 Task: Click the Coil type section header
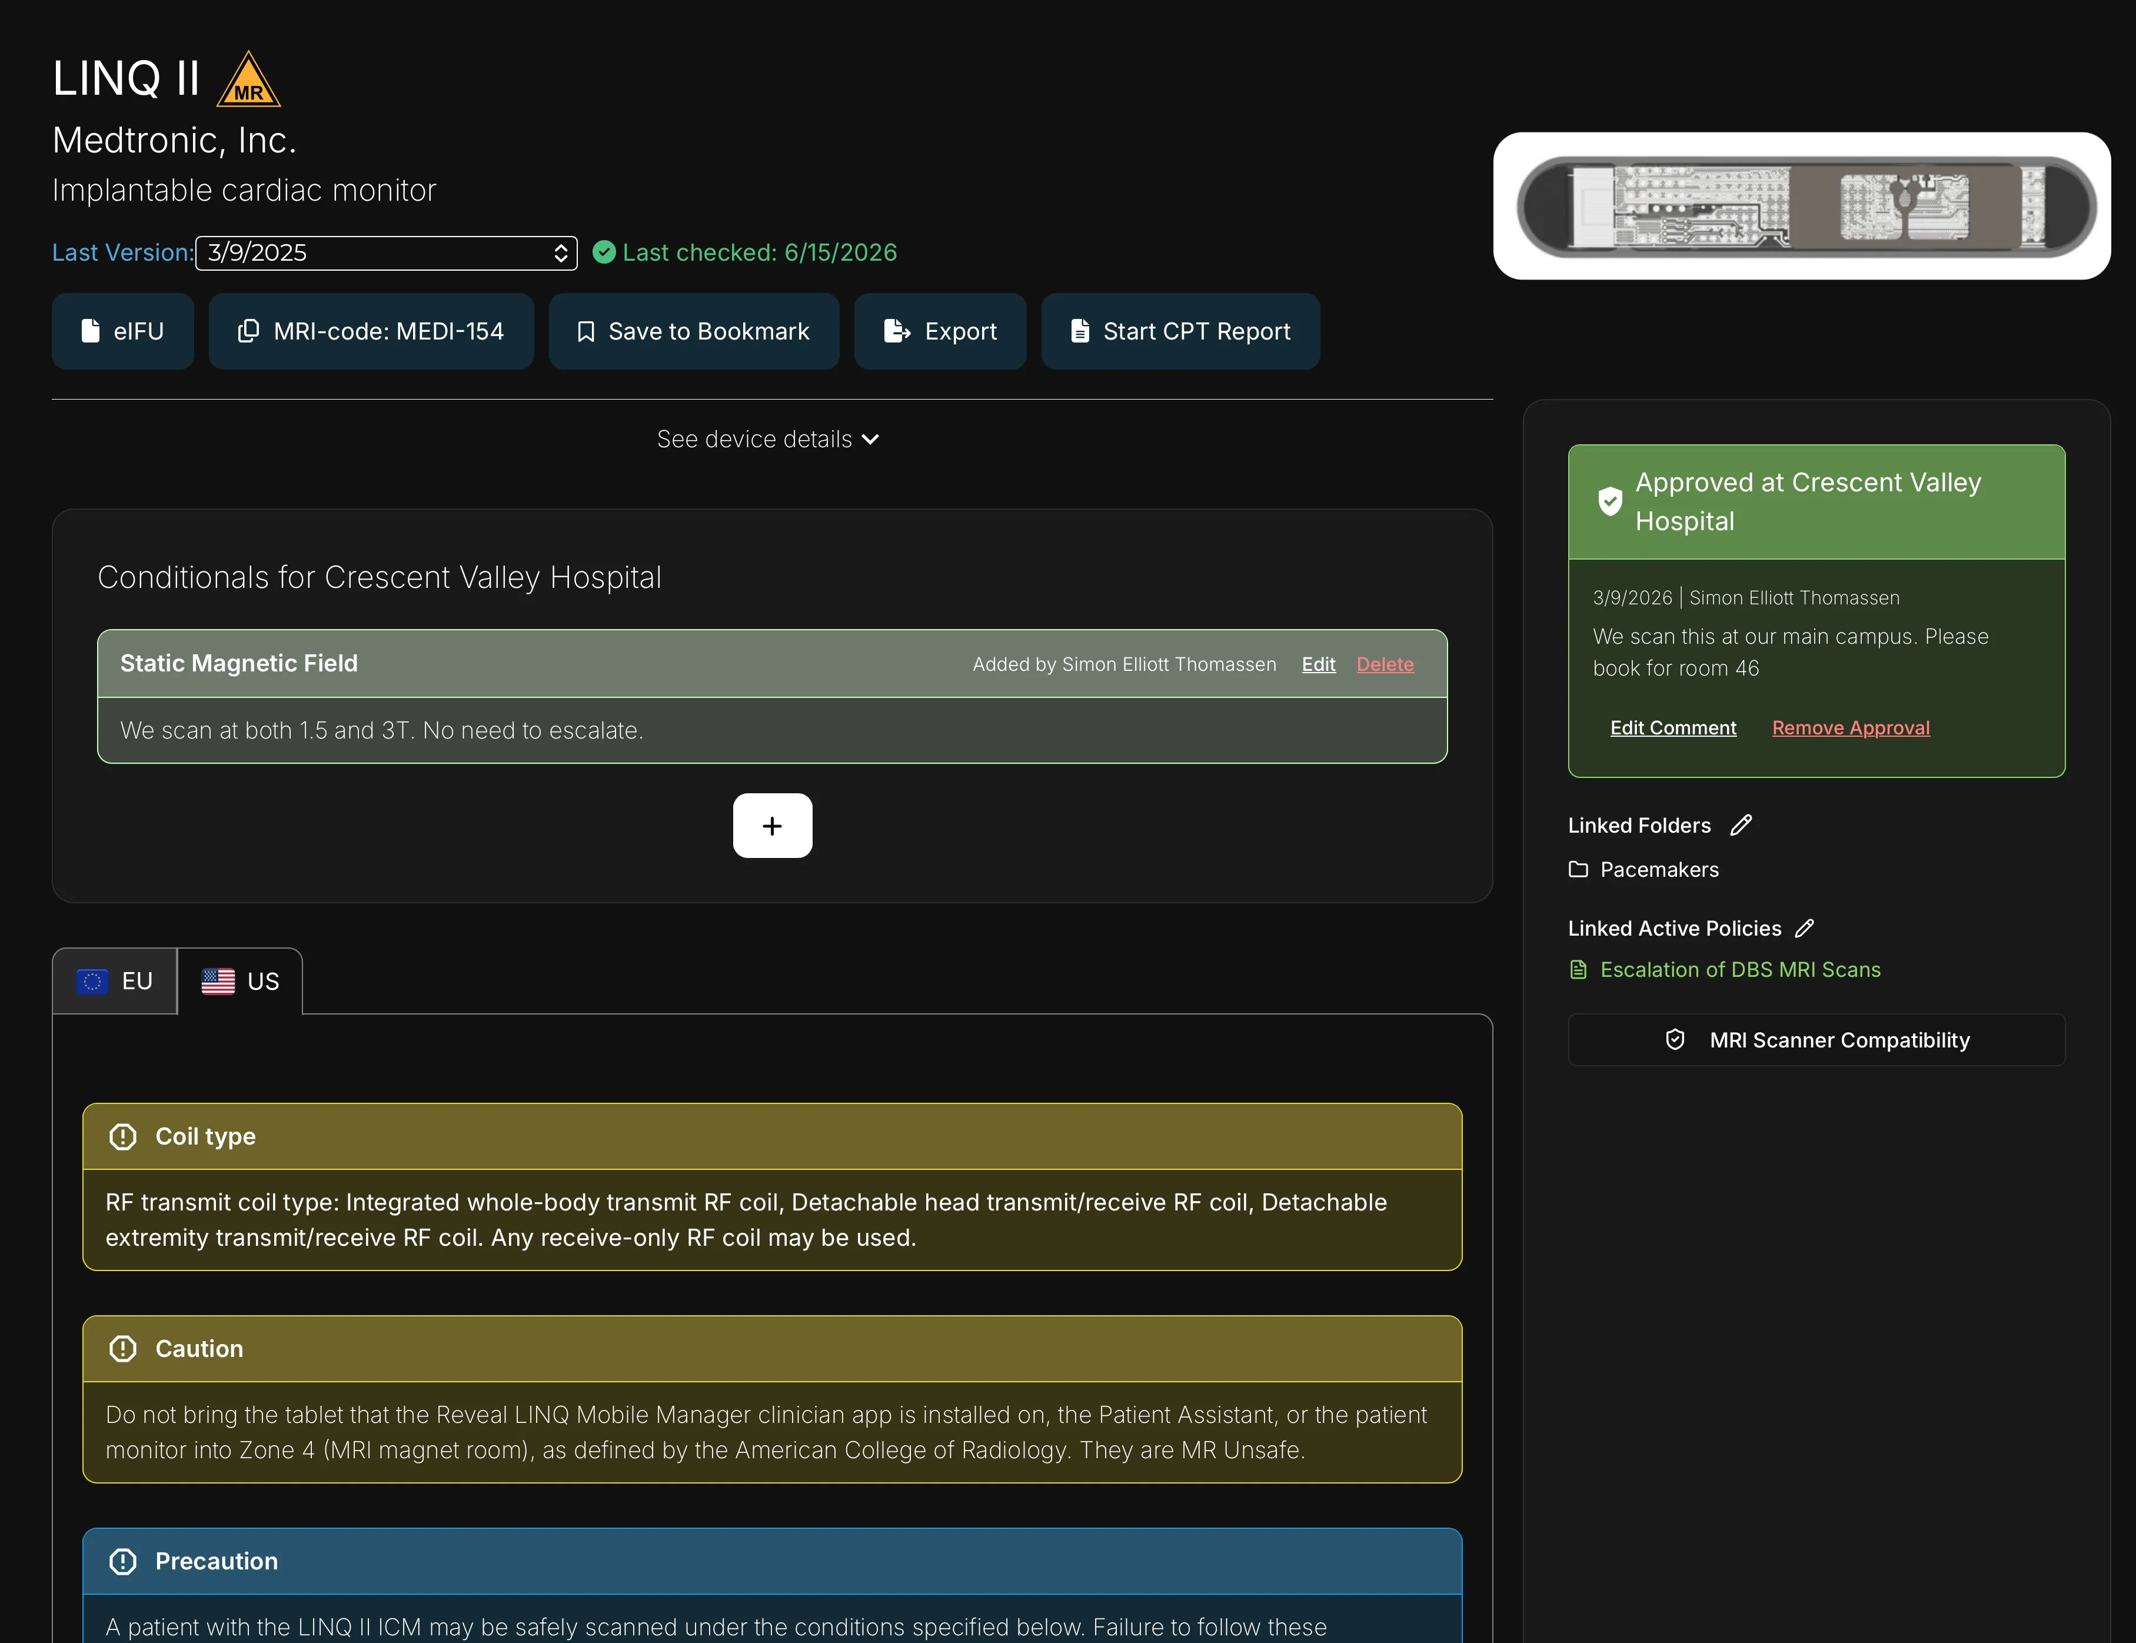point(773,1136)
